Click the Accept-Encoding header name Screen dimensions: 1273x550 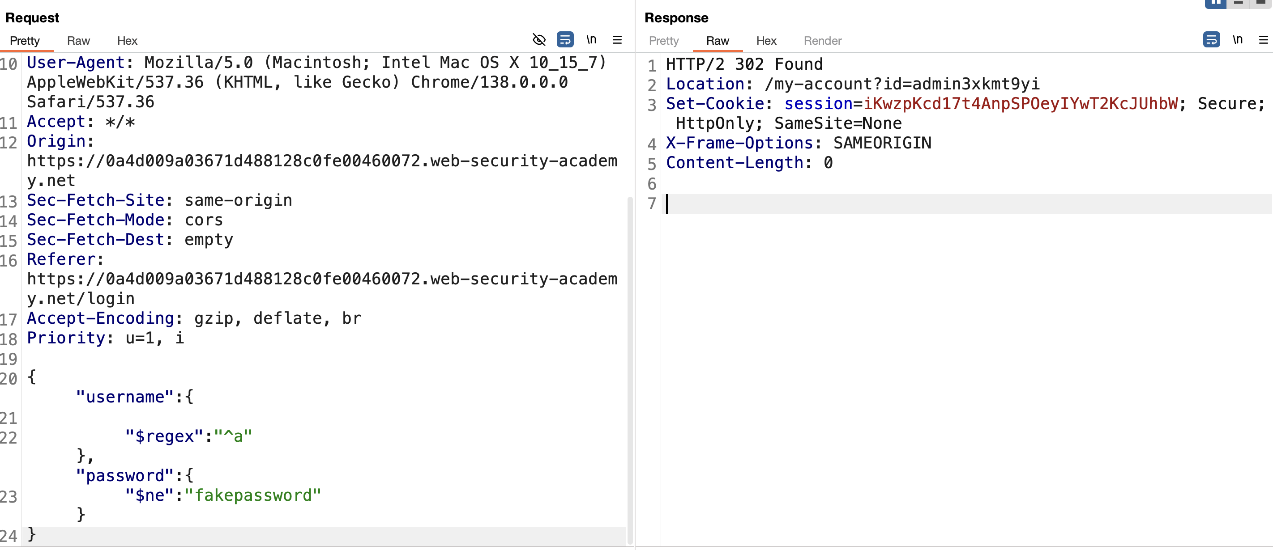coord(100,318)
